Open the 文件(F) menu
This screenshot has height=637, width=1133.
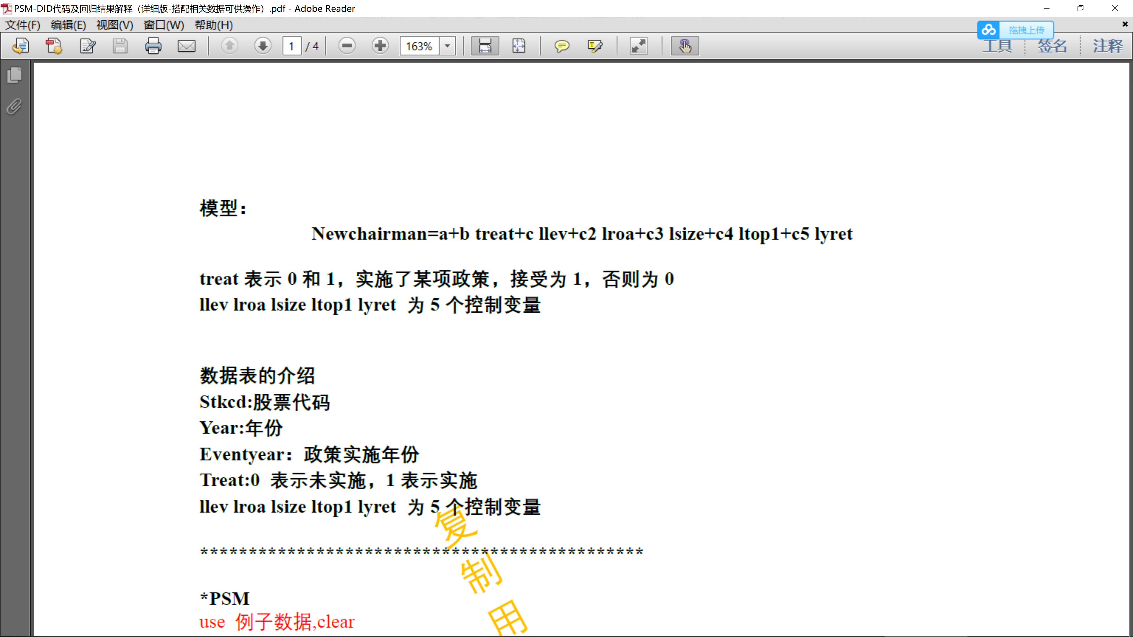coord(22,25)
